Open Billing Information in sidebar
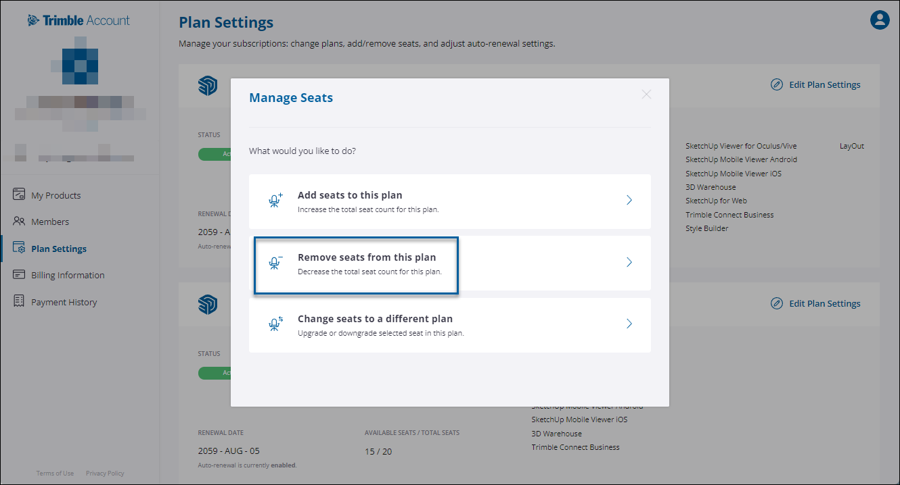The width and height of the screenshot is (900, 485). pos(68,275)
